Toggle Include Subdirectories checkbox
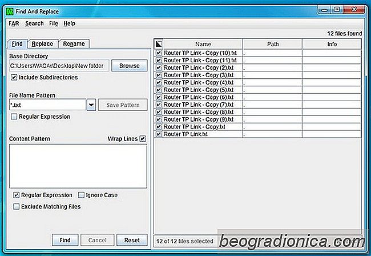Screen dimensions: 371x256 (x=14, y=78)
